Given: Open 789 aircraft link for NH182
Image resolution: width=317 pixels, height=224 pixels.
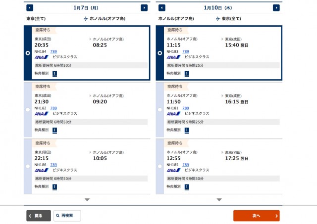Looking at the screenshot, I should coord(53,108).
